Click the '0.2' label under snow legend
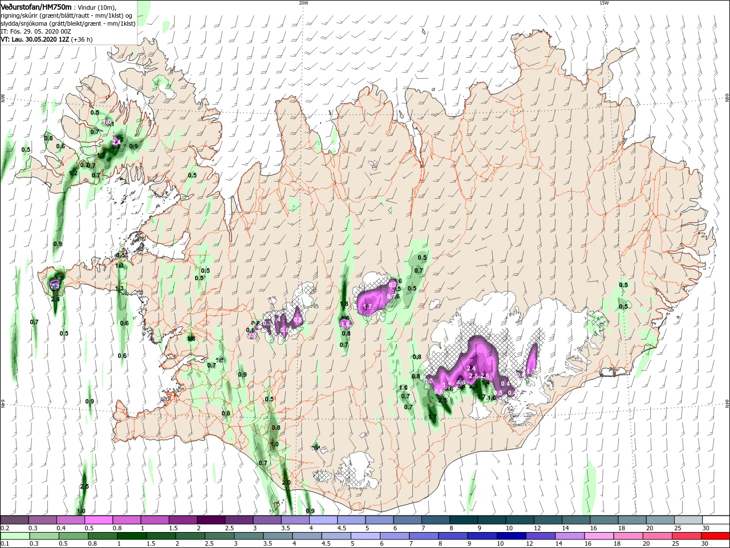730x548 pixels. coord(5,528)
